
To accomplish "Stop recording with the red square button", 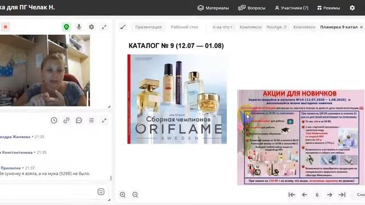I will coord(6,27).
